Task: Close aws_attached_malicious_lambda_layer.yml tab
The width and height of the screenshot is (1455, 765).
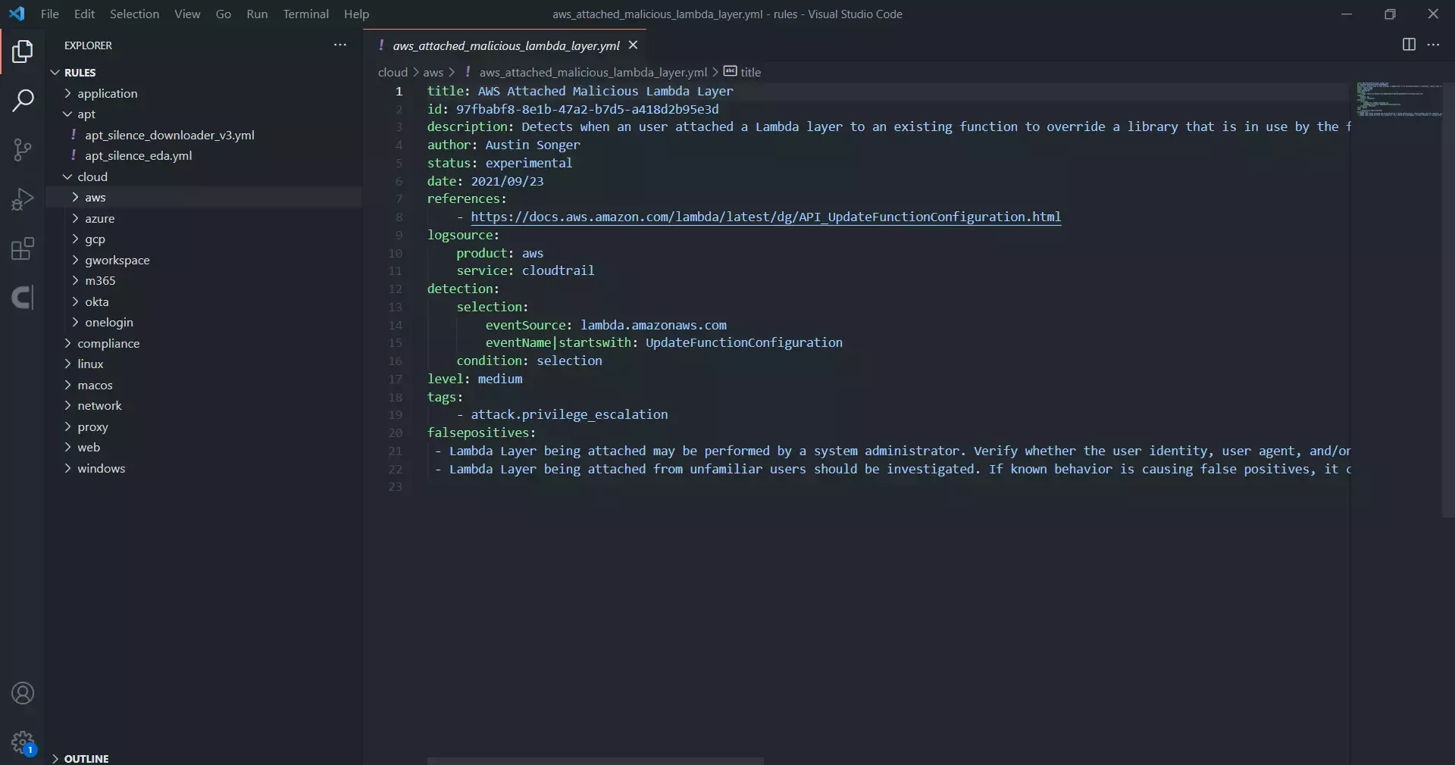Action: pyautogui.click(x=633, y=45)
